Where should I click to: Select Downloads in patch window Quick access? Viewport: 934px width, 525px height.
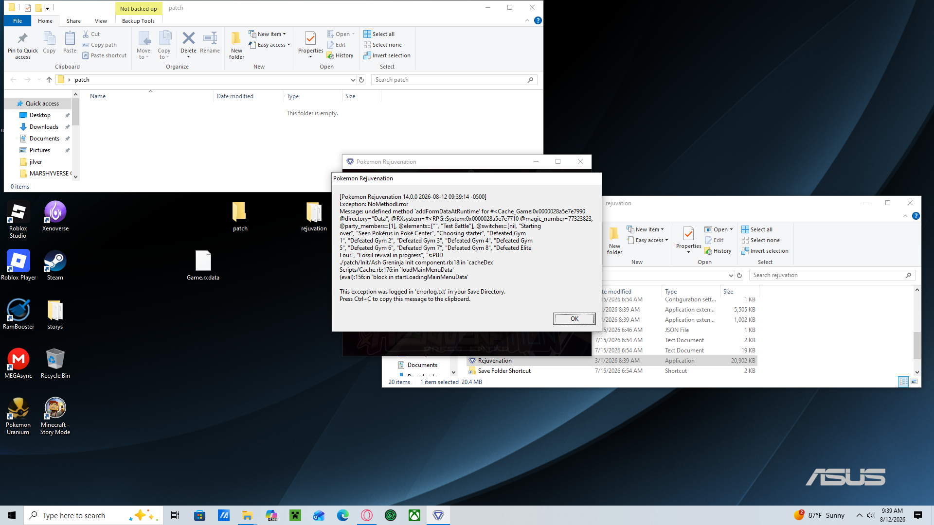[x=44, y=127]
